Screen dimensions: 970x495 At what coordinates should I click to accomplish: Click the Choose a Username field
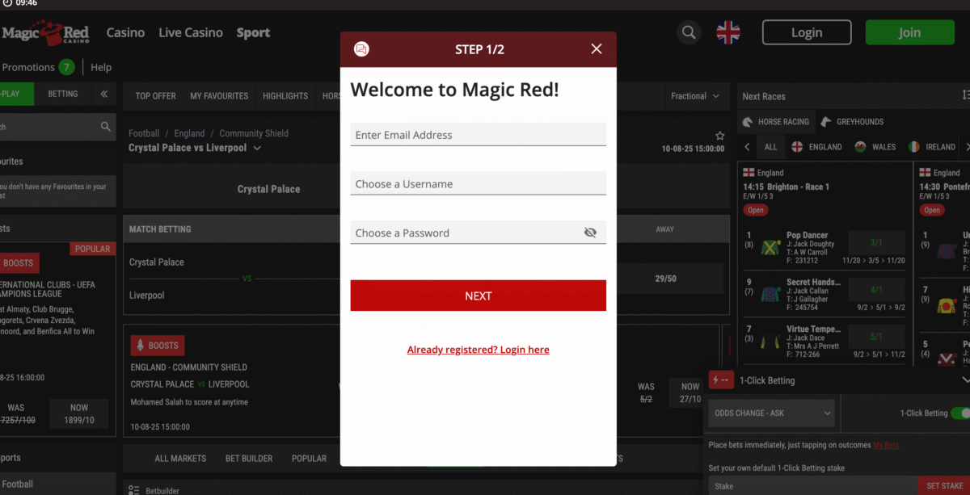point(478,183)
